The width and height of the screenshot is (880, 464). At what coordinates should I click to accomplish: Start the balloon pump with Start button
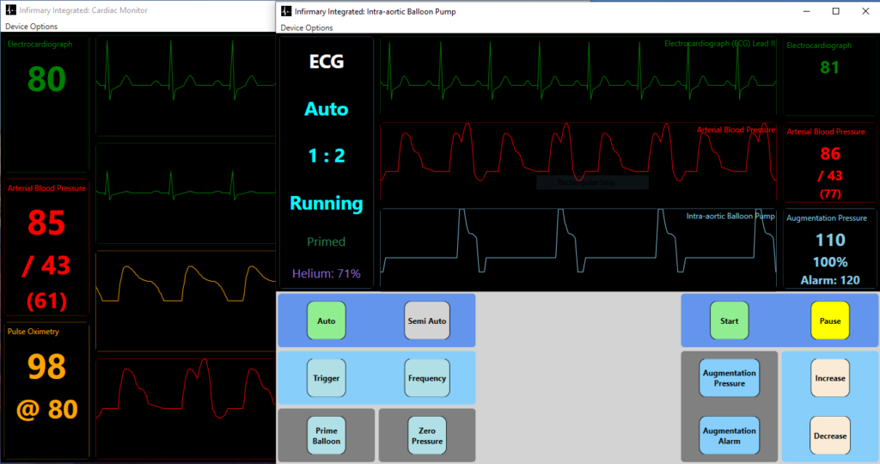coord(729,321)
